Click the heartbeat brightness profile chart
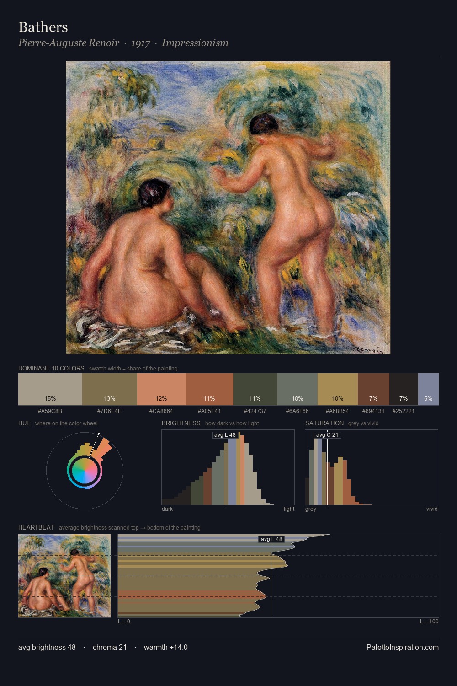This screenshot has height=686, width=457. click(x=278, y=576)
